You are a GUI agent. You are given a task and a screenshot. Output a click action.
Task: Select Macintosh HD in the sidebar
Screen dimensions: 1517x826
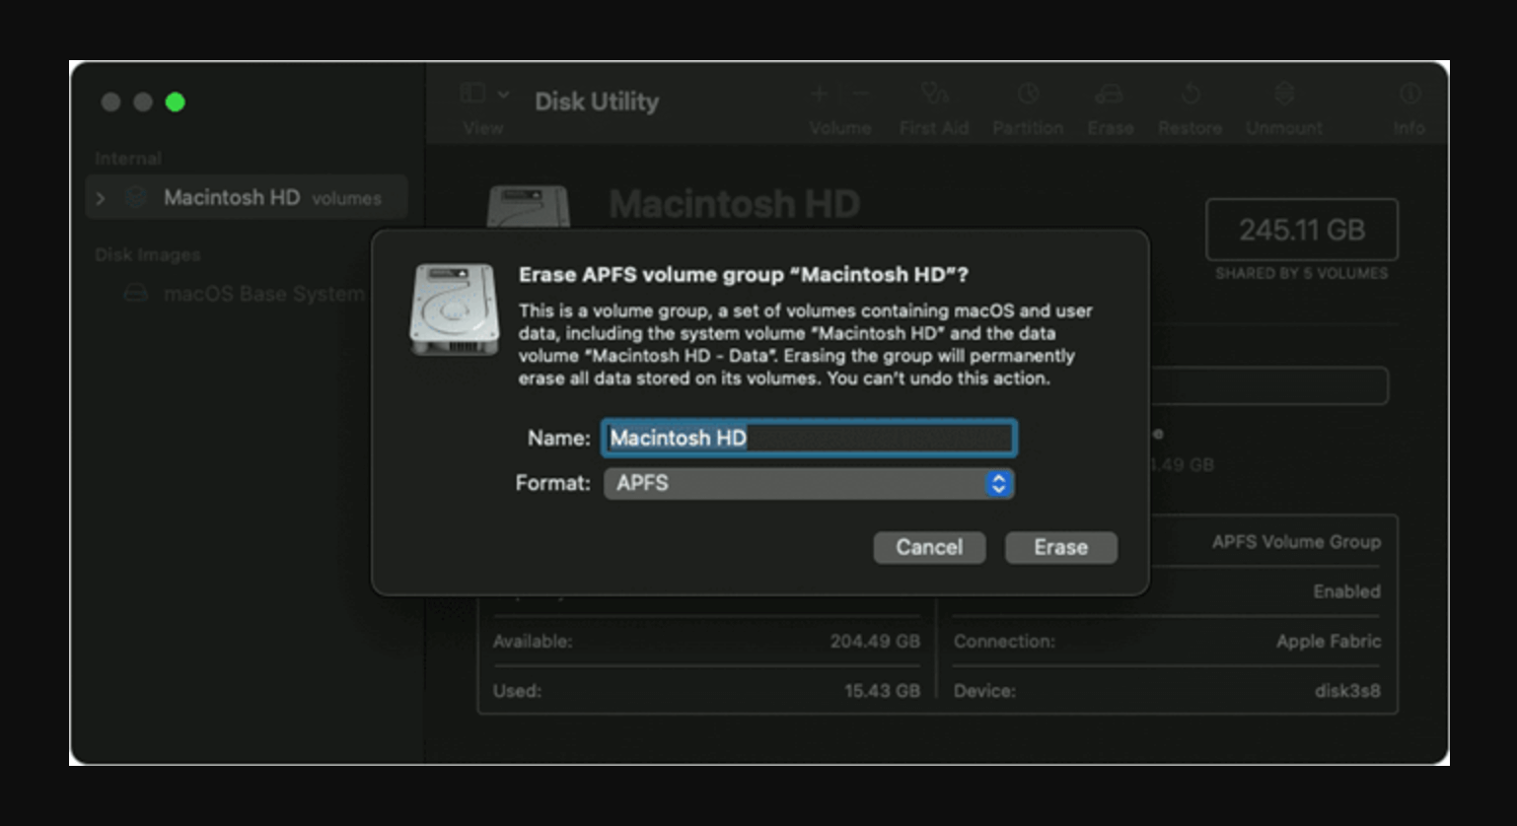pyautogui.click(x=234, y=196)
